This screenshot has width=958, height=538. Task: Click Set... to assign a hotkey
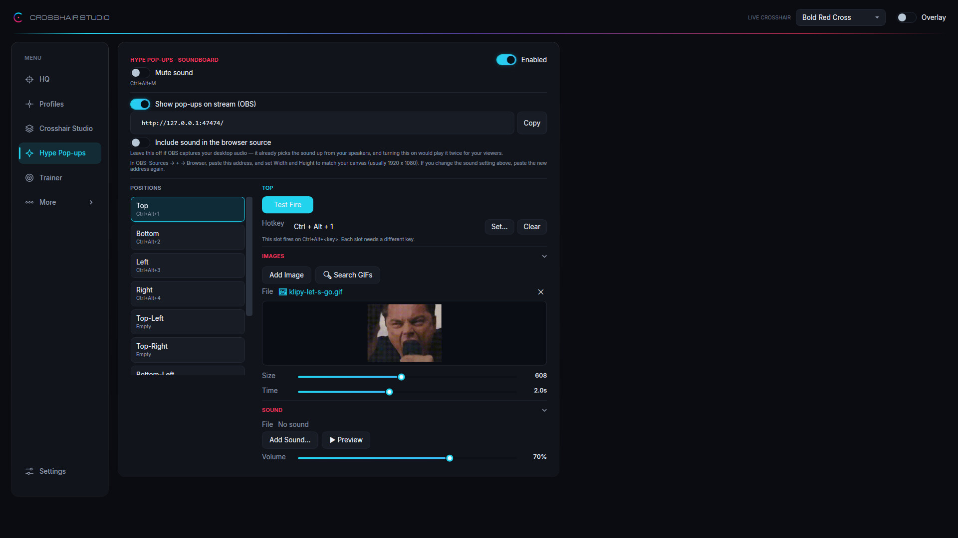(x=499, y=227)
